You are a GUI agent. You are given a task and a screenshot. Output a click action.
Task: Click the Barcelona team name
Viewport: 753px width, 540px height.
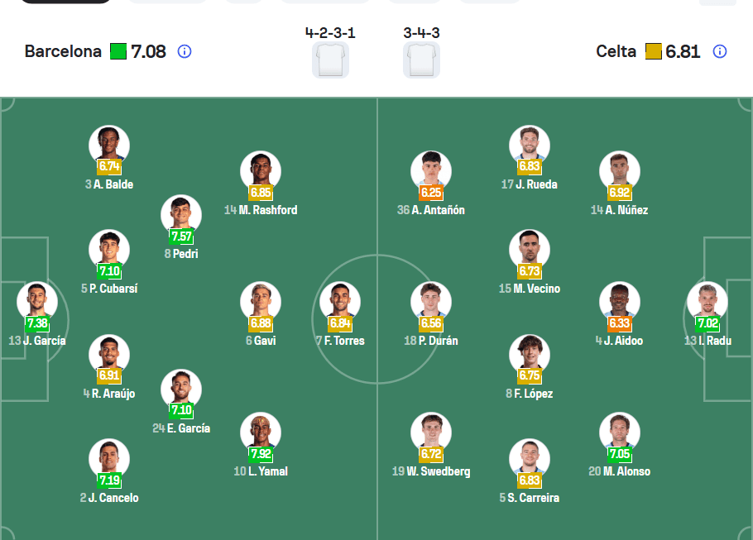(x=64, y=51)
